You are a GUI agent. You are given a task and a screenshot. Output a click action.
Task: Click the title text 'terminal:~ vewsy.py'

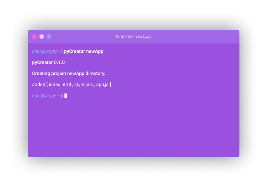tap(133, 37)
